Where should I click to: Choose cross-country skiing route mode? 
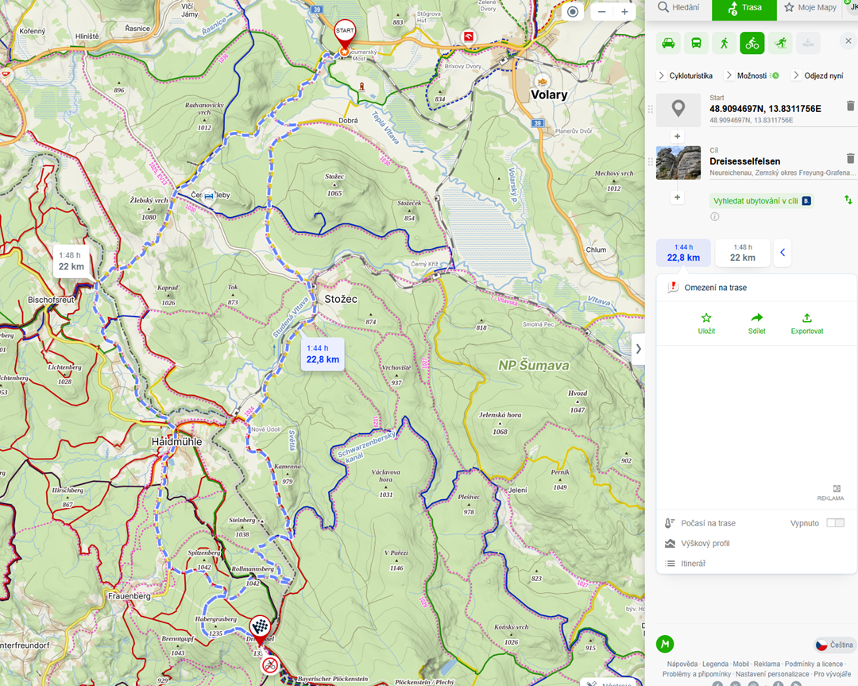pyautogui.click(x=780, y=43)
